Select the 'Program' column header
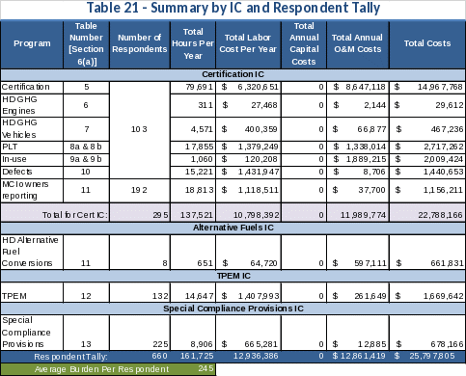Screen dimensions: 466x376 (32, 43)
